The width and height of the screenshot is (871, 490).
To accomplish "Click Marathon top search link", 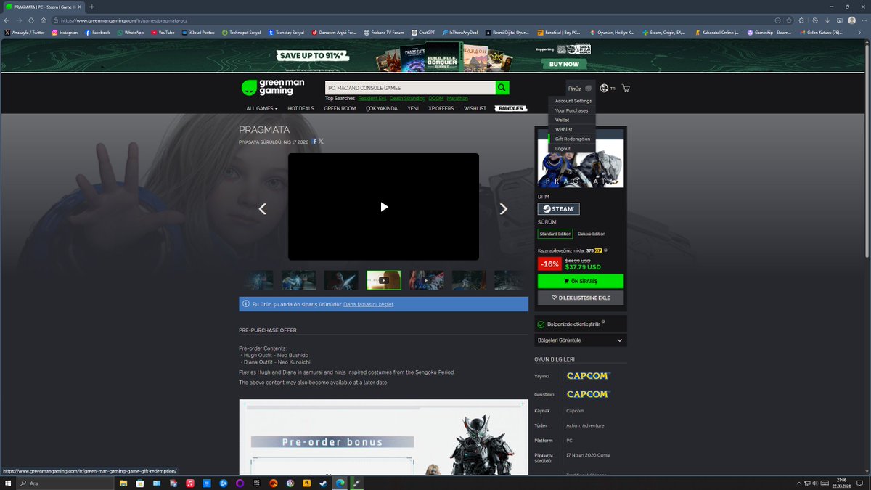I will [x=457, y=98].
